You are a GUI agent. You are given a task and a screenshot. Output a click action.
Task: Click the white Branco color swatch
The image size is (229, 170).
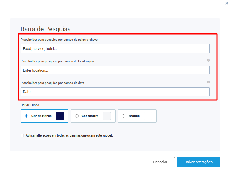tap(148, 116)
